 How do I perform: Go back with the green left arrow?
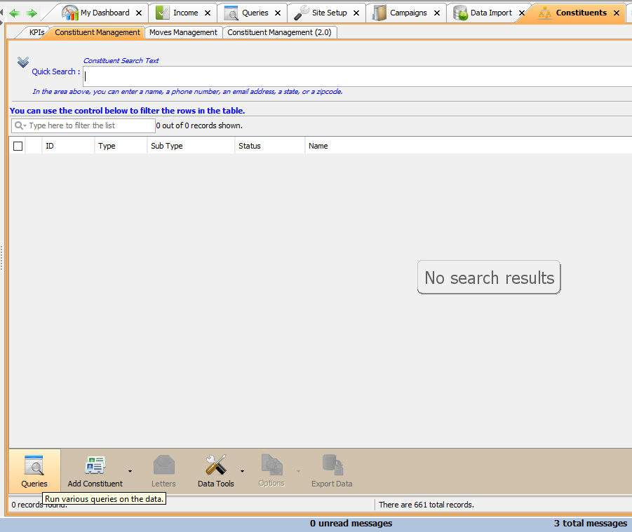tap(15, 13)
